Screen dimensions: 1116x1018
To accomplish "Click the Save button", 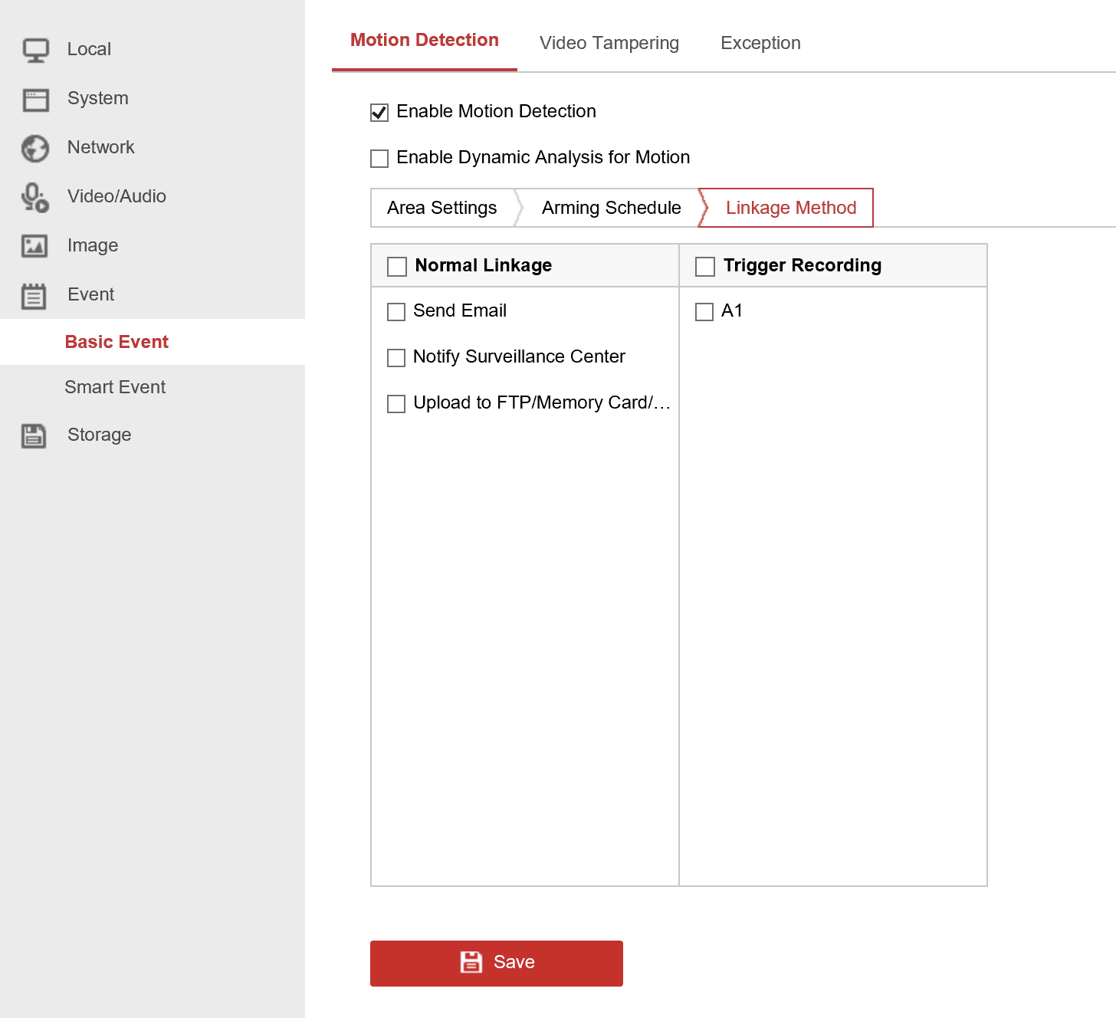I will (496, 963).
